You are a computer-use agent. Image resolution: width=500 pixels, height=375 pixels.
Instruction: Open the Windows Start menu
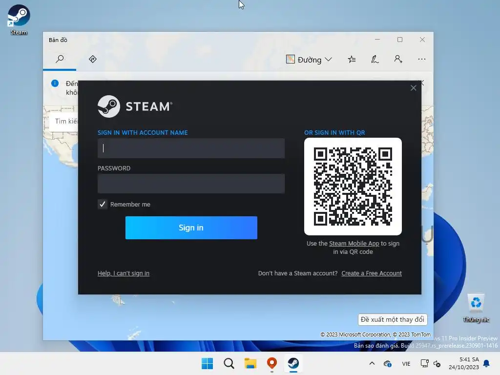(207, 363)
